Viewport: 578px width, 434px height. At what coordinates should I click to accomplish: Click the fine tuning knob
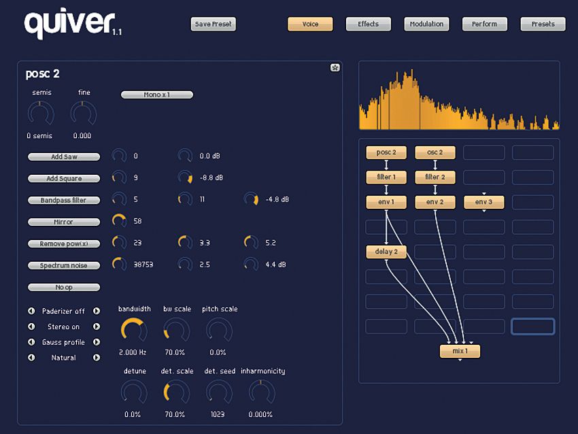[84, 113]
